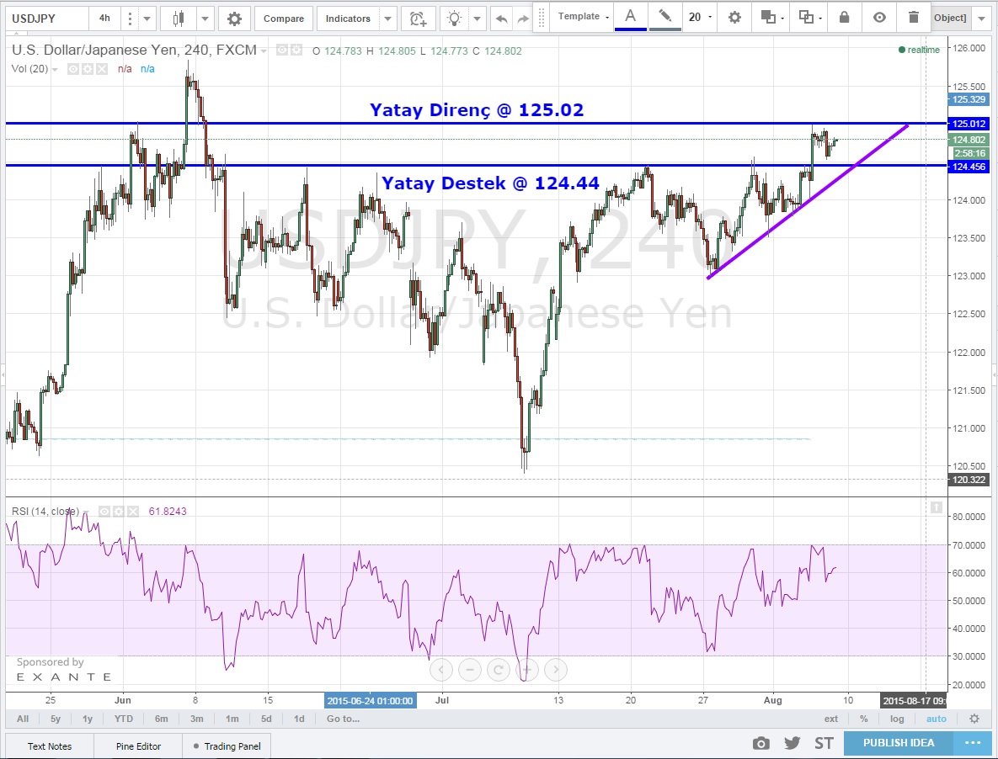Toggle percent scale on price axis
Viewport: 998px width, 759px height.
[x=863, y=719]
